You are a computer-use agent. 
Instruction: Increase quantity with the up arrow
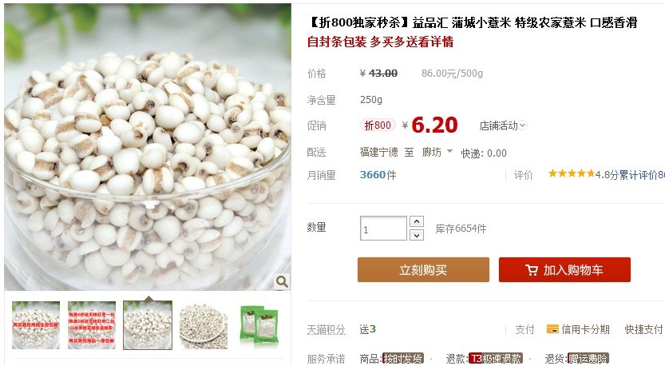(x=417, y=221)
